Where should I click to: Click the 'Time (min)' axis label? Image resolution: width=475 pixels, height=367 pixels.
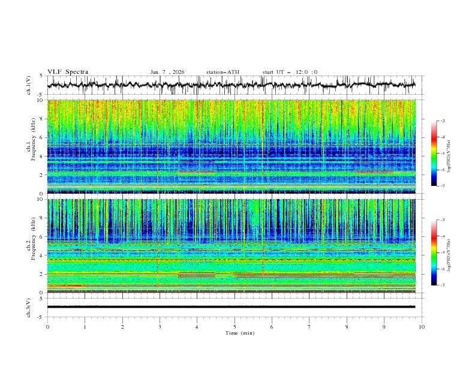pyautogui.click(x=240, y=333)
